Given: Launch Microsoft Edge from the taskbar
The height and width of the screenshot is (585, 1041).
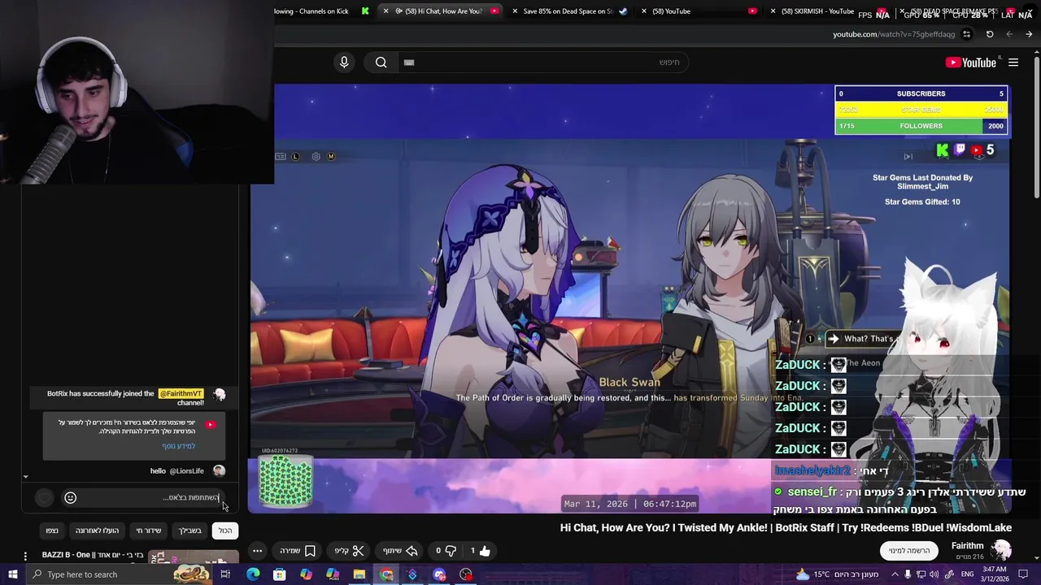Looking at the screenshot, I should click(253, 574).
